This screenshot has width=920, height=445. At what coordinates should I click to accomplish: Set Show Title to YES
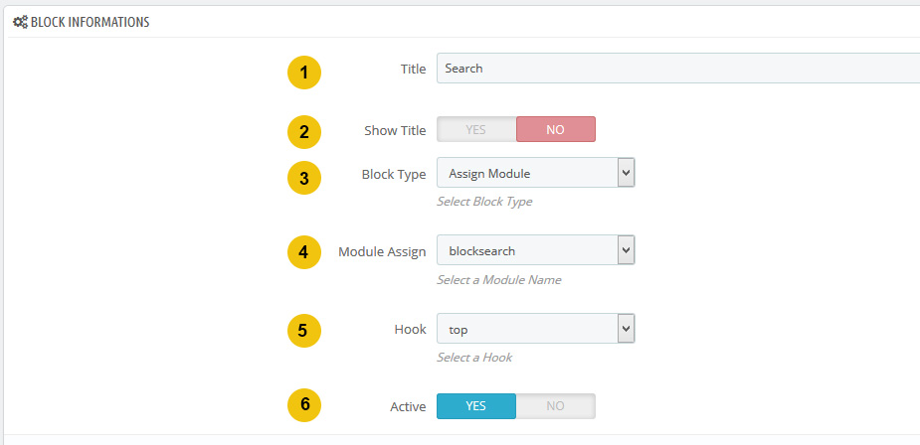[476, 129]
